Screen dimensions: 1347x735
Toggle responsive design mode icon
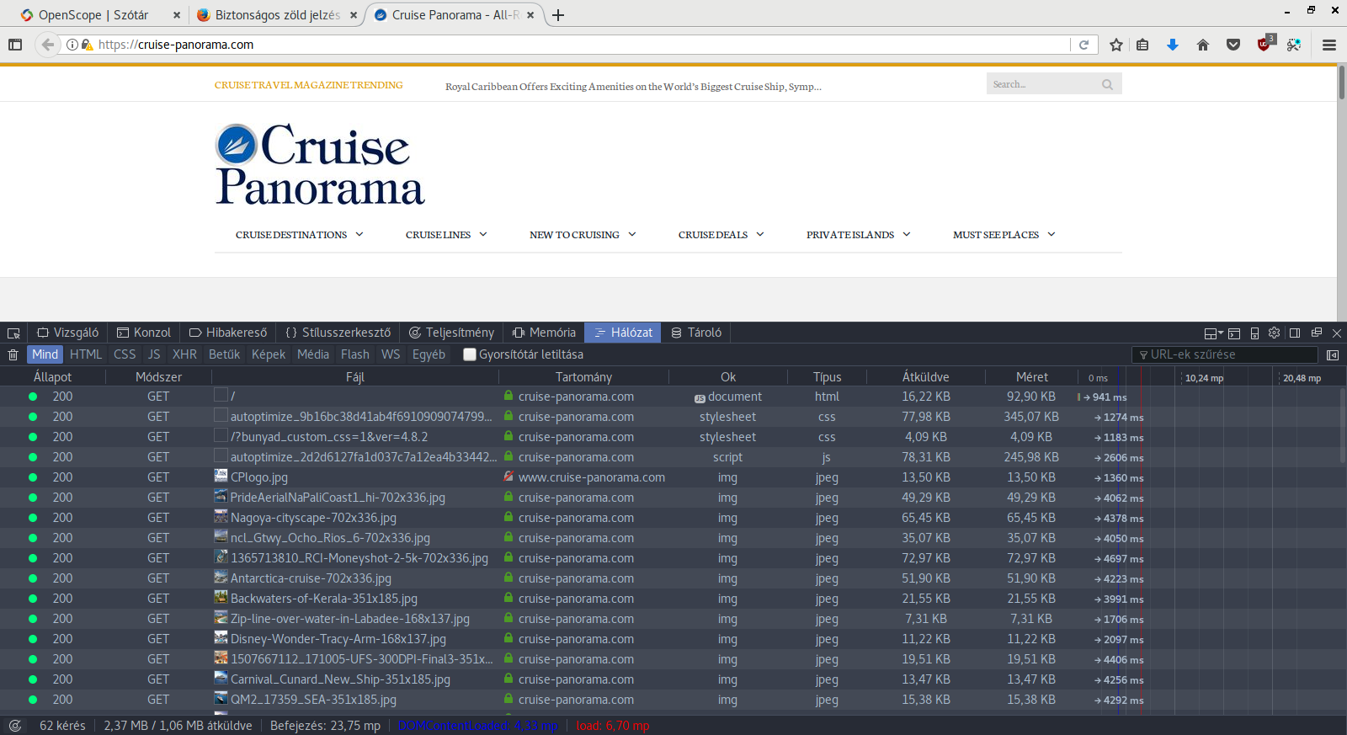(1254, 333)
